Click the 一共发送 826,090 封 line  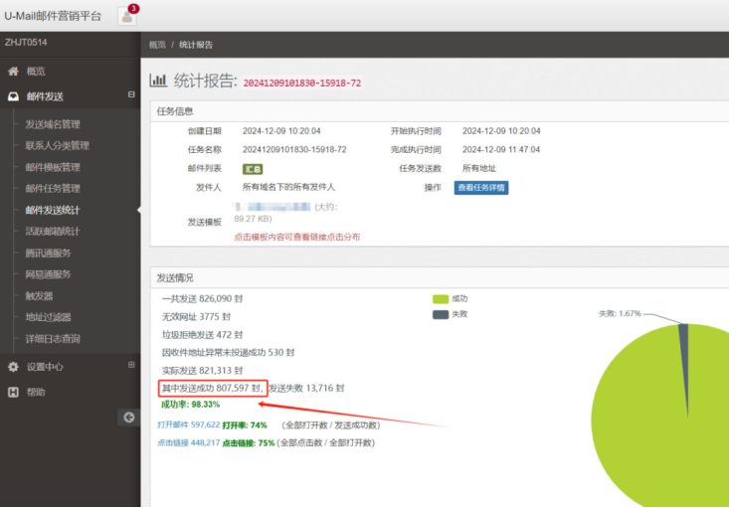coord(202,298)
